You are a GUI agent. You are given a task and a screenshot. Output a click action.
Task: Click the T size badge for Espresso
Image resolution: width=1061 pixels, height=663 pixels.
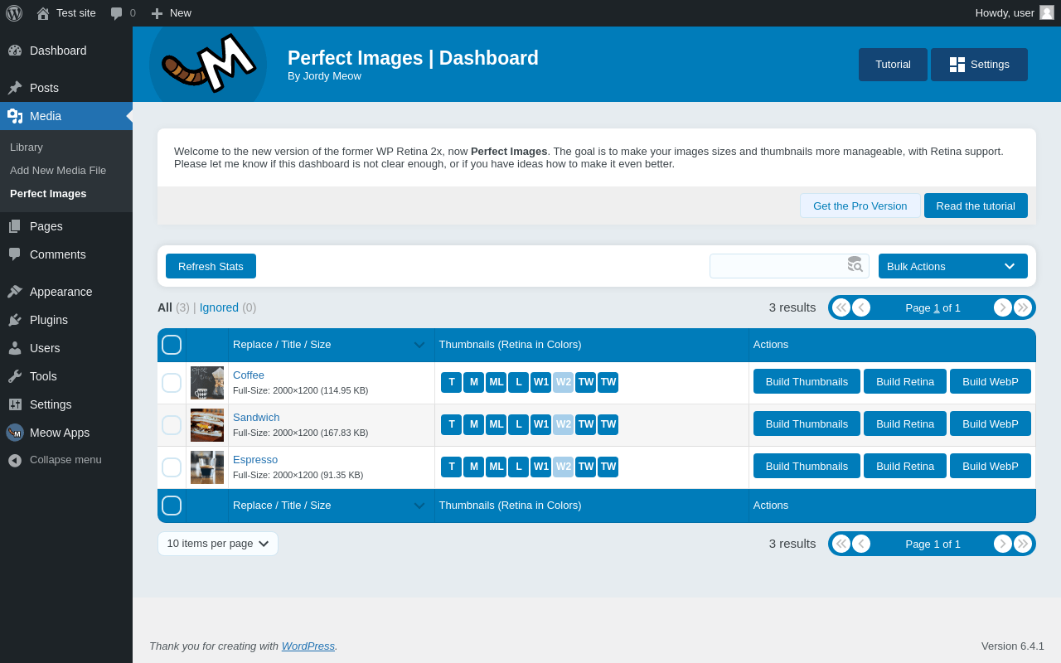tap(452, 467)
